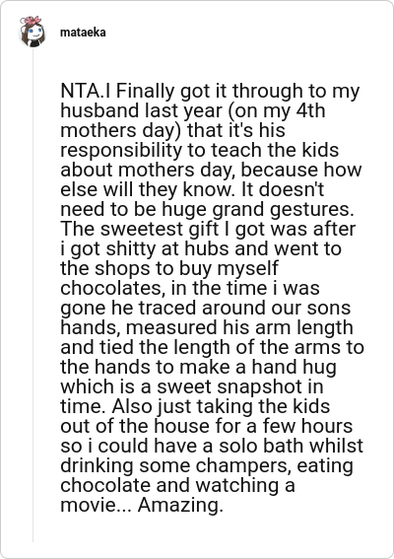Place cursor in "else will they know" line

pyautogui.click(x=192, y=189)
